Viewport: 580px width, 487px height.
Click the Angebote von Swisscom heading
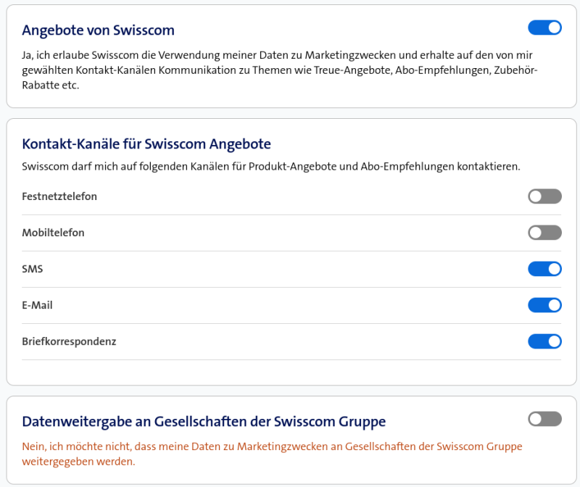pos(98,30)
